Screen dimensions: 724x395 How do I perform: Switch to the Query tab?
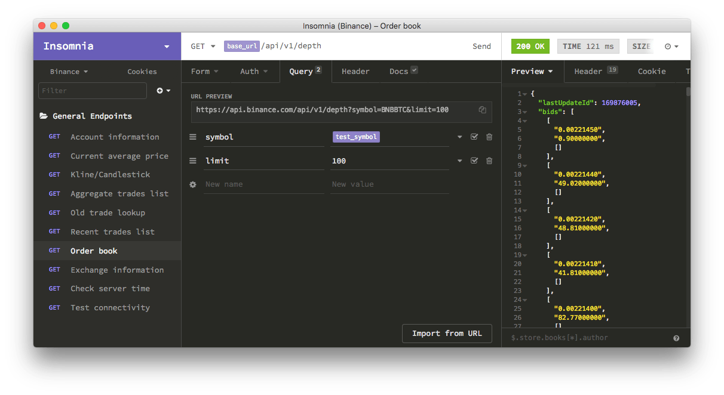pyautogui.click(x=305, y=71)
